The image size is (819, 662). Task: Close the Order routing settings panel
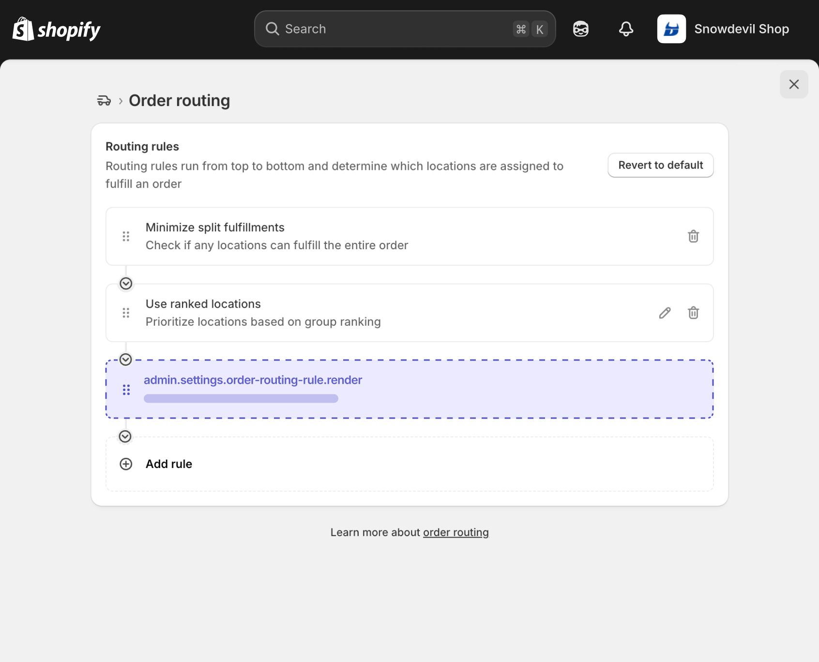794,84
